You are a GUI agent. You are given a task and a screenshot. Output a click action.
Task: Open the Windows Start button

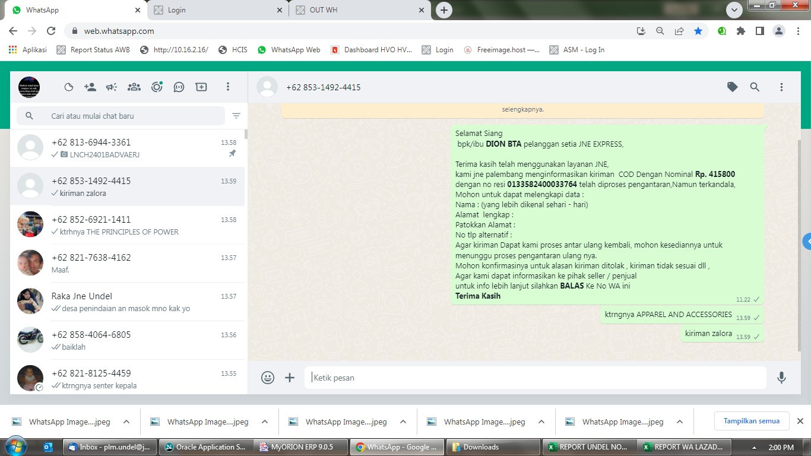(16, 446)
